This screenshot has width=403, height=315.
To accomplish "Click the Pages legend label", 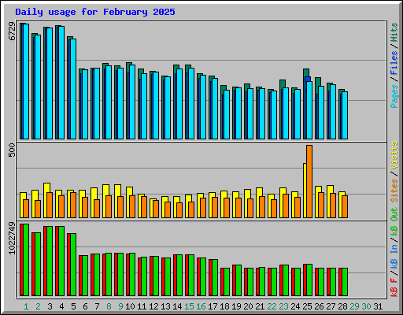I will [x=394, y=96].
